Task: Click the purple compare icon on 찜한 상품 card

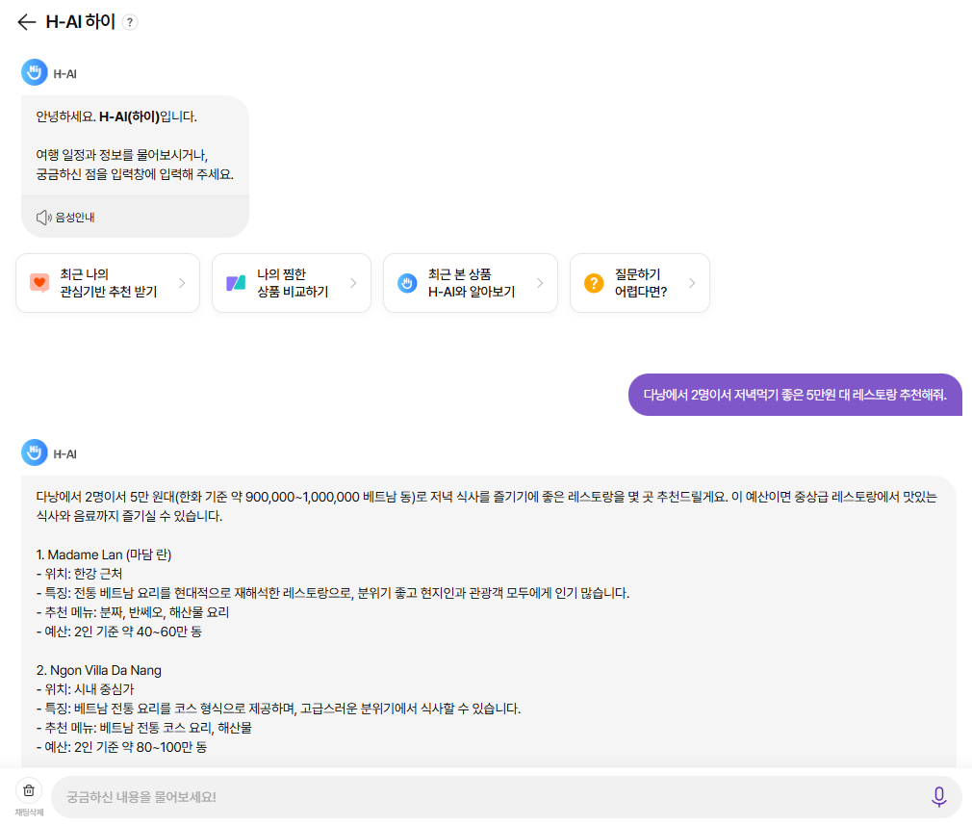Action: 236,283
